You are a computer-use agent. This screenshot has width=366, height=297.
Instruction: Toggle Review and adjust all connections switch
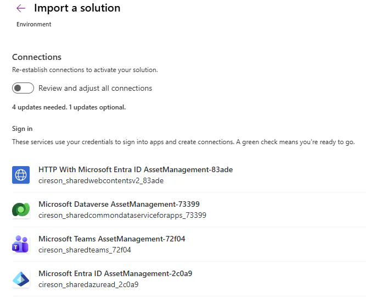[23, 88]
